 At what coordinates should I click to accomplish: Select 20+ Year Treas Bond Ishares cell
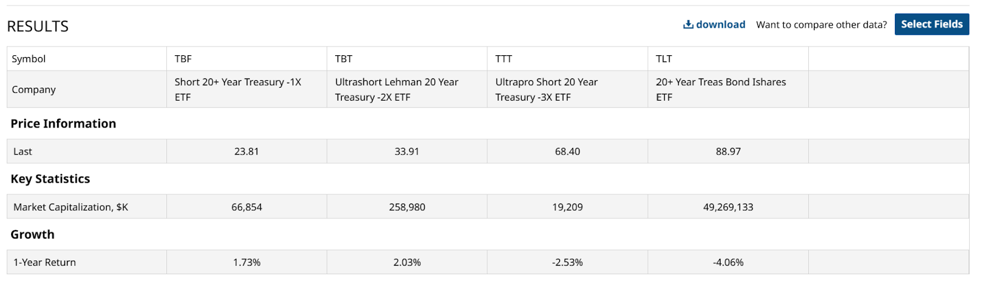(721, 90)
